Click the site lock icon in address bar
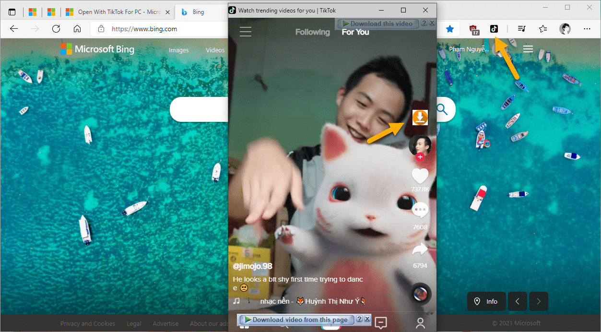This screenshot has width=601, height=332. click(101, 29)
